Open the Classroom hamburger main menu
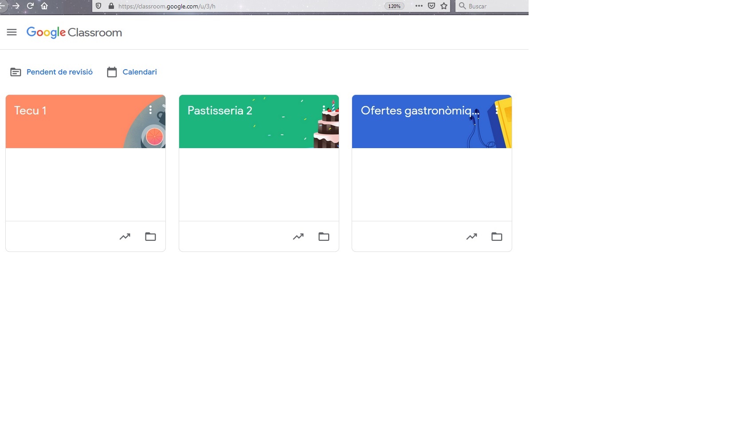 12,32
